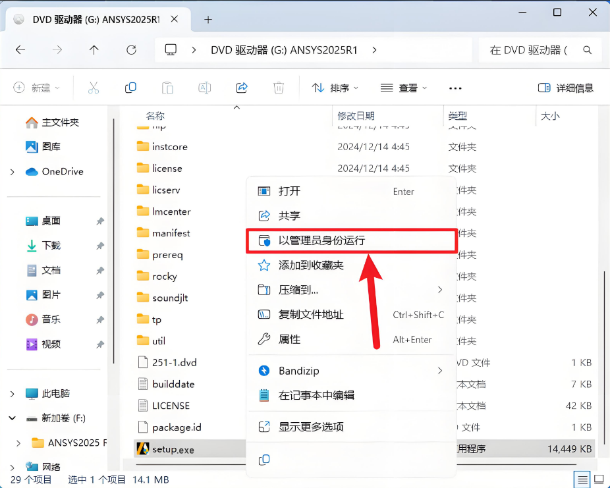This screenshot has width=610, height=488.
Task: Expand This PC tree node chevron
Action: tap(13, 394)
